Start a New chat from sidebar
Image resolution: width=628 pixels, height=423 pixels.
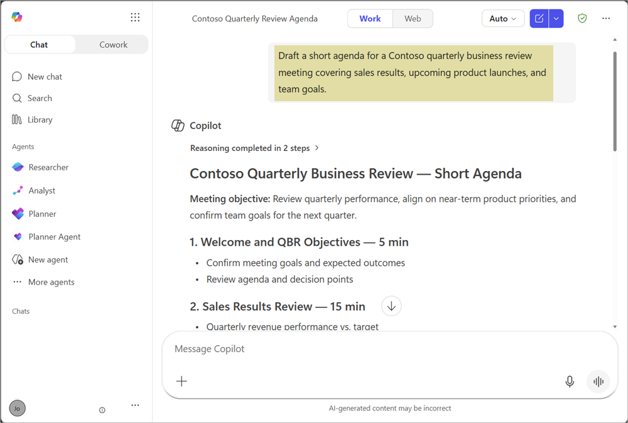pyautogui.click(x=37, y=77)
